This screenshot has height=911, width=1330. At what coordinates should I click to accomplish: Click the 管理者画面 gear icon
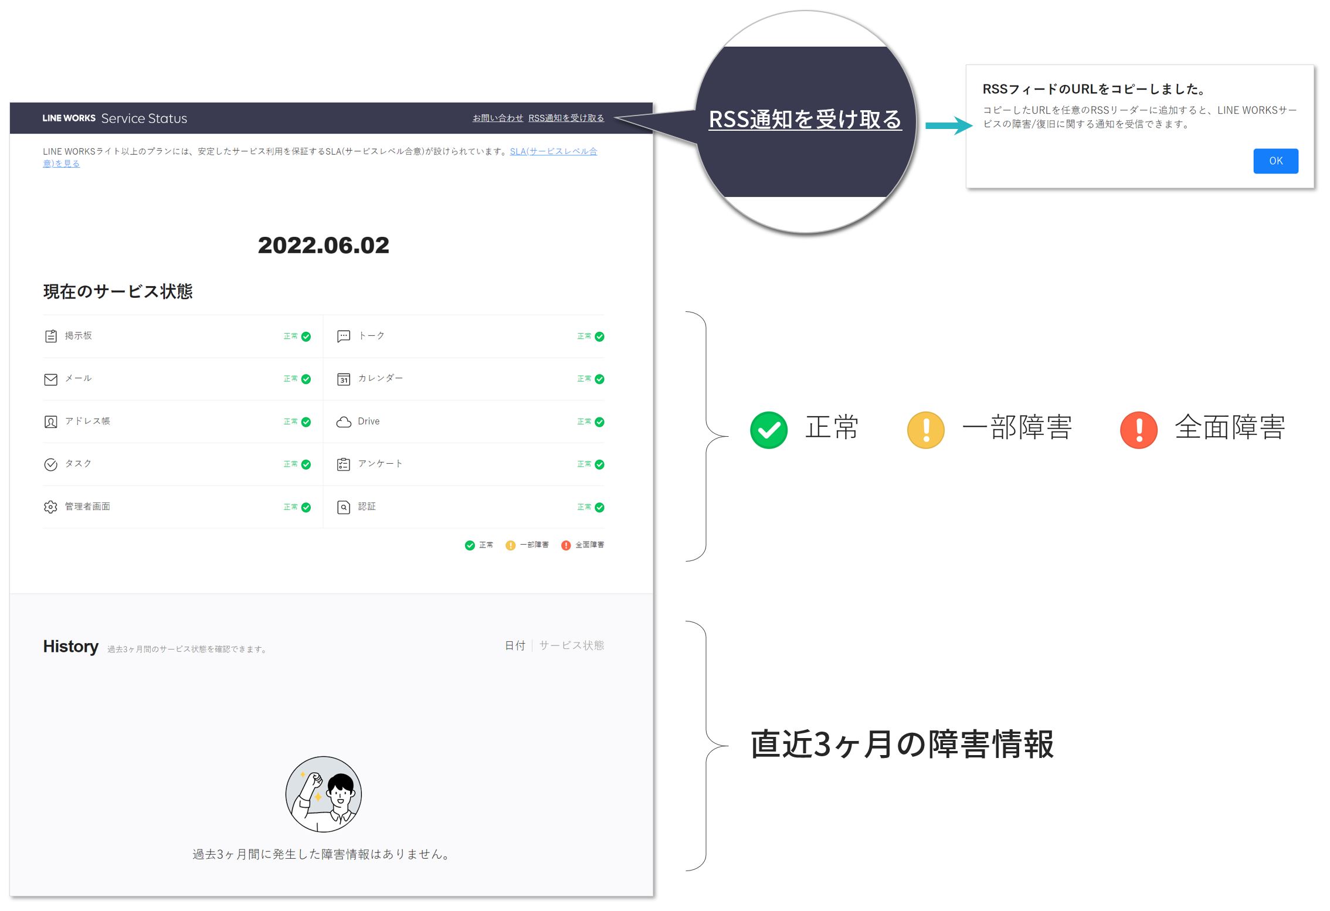click(x=51, y=507)
